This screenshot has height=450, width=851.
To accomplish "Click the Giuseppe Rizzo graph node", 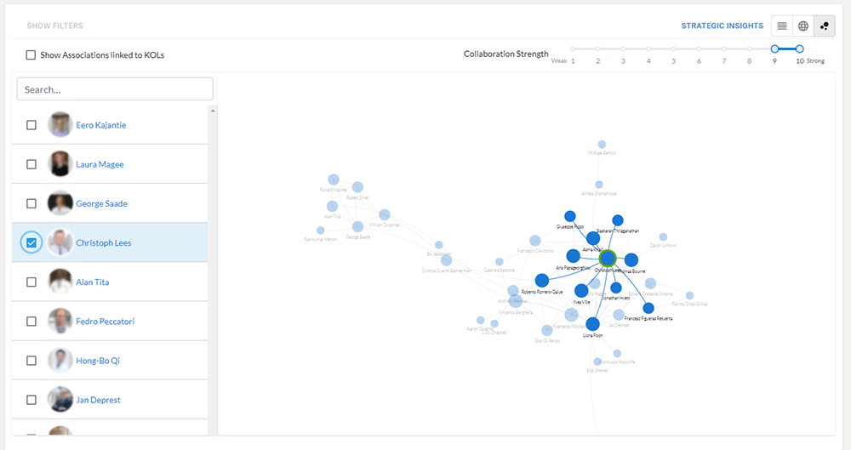I will tap(570, 217).
